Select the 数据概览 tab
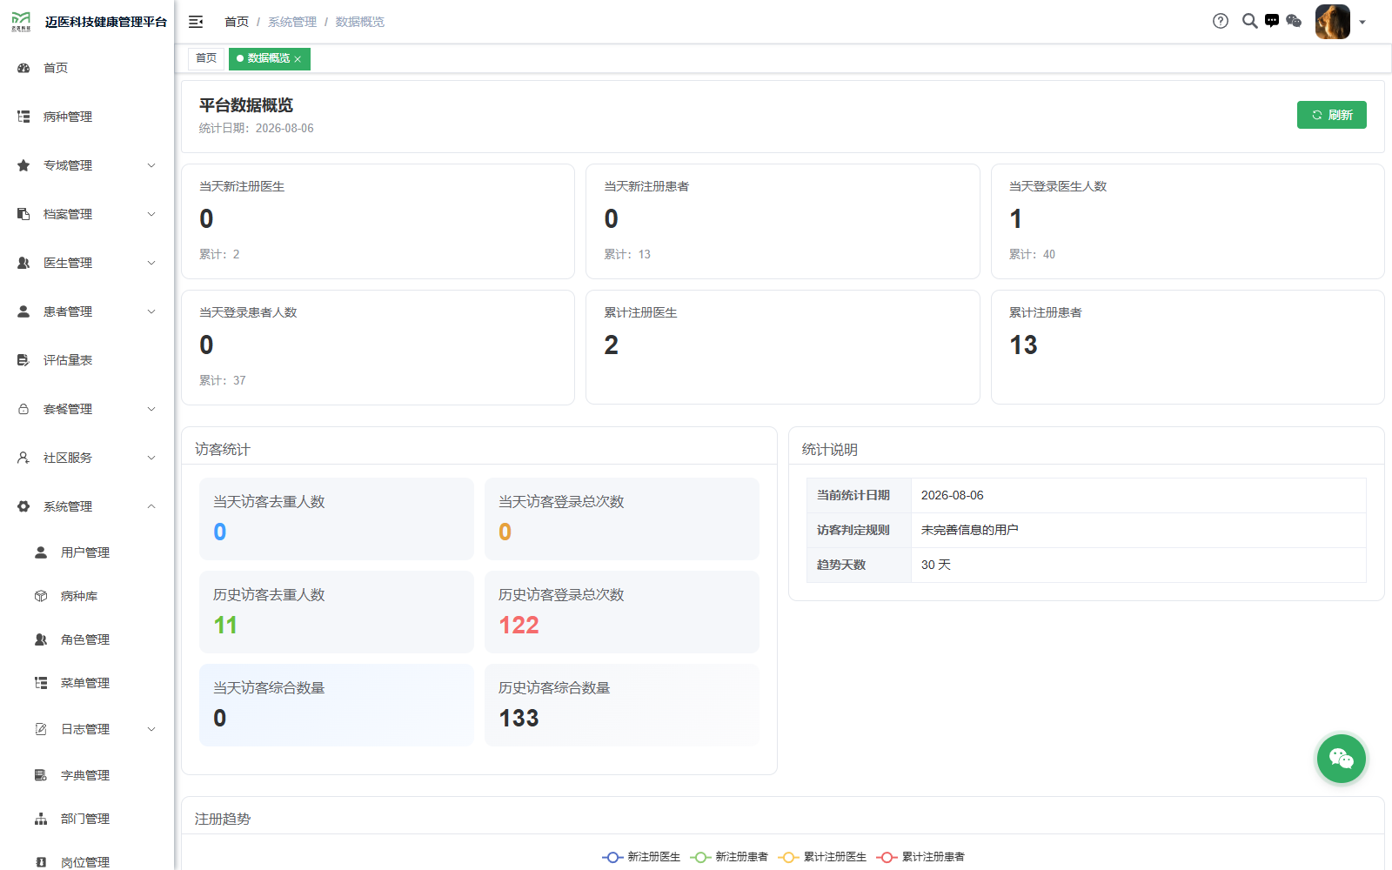Image resolution: width=1392 pixels, height=870 pixels. [268, 58]
